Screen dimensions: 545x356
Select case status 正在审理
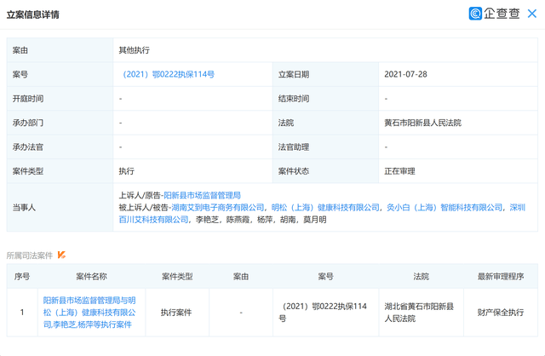[399, 171]
